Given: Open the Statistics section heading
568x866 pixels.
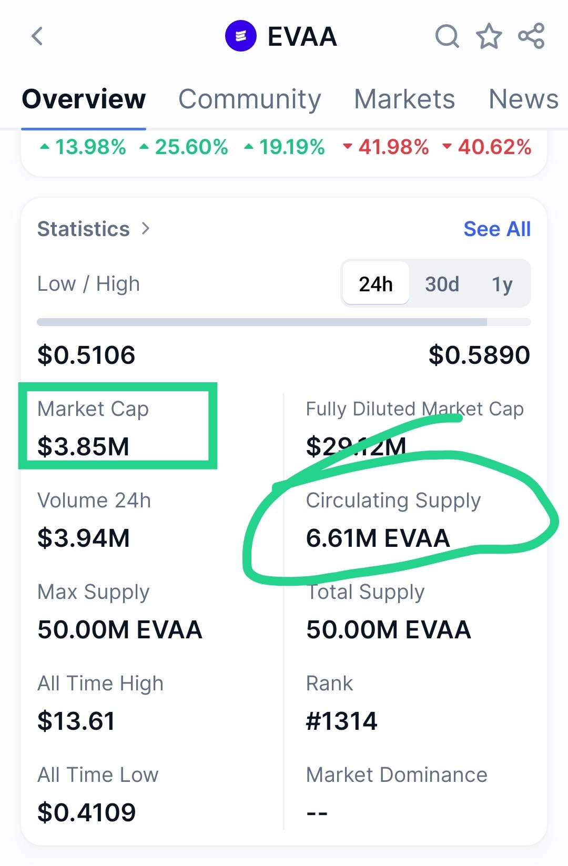Looking at the screenshot, I should (x=83, y=229).
